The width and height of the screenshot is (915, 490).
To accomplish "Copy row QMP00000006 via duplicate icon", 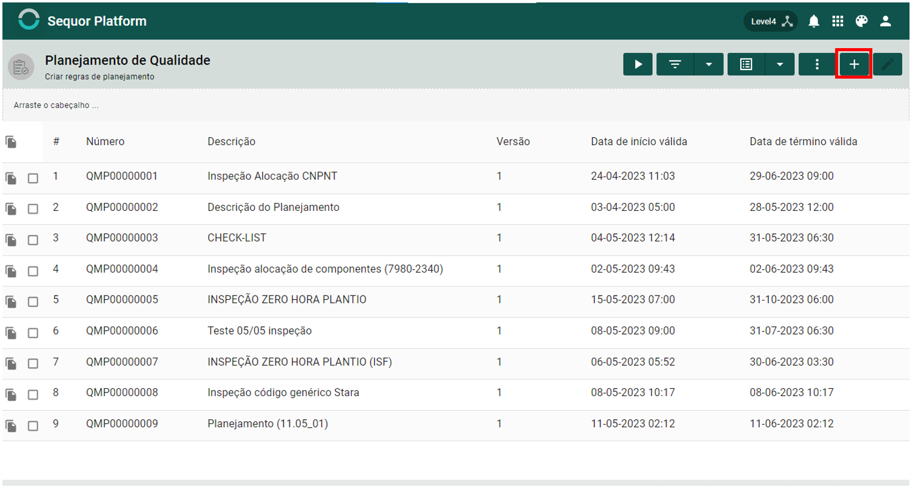I will [x=11, y=332].
